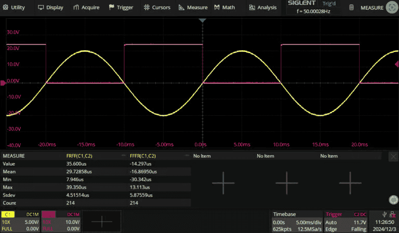
Task: Add a channel with the plus box
Action: tap(102, 221)
